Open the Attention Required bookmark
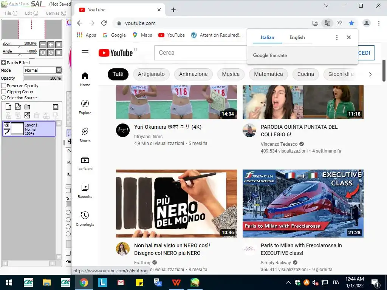Viewport: 387px width, 290px height. coord(217,35)
